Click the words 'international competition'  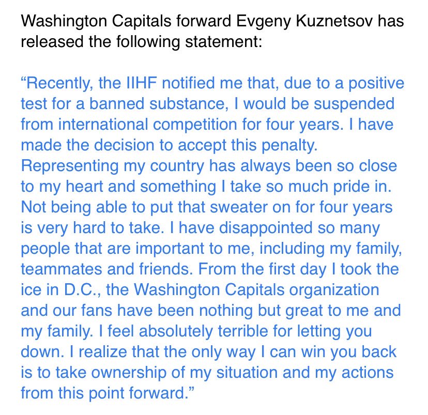(x=148, y=125)
